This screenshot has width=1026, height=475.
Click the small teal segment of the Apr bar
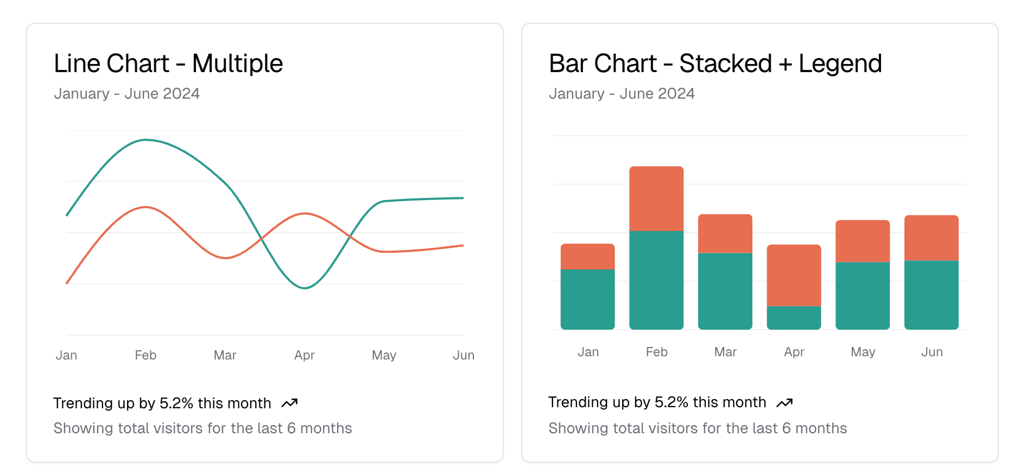794,318
